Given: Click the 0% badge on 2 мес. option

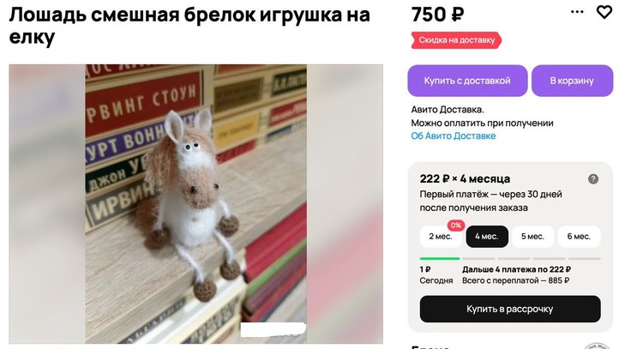Looking at the screenshot, I should pyautogui.click(x=455, y=226).
